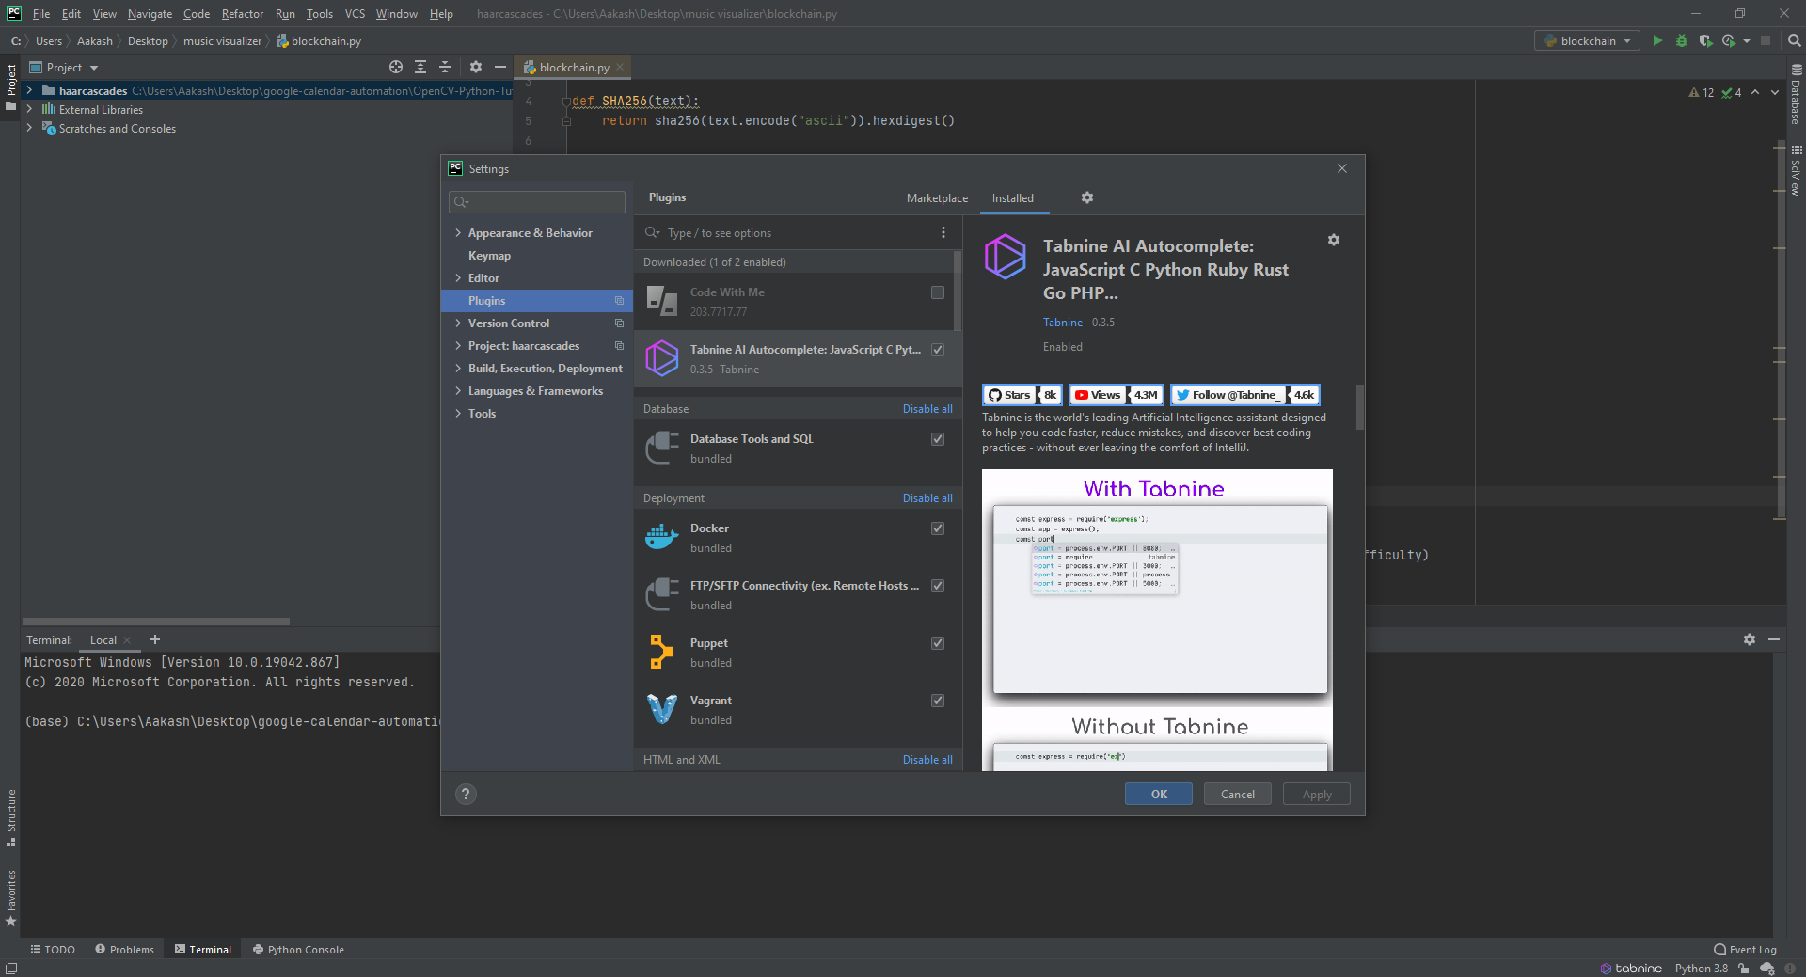Viewport: 1806px width, 977px height.
Task: Uncheck the Docker plugin checkbox
Action: (x=938, y=528)
